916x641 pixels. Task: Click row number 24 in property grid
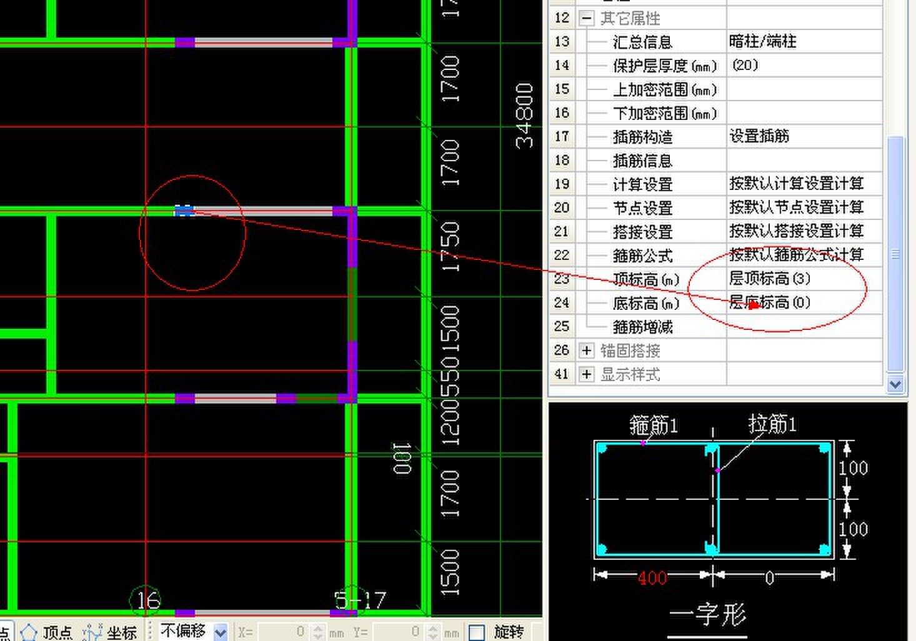(x=562, y=303)
